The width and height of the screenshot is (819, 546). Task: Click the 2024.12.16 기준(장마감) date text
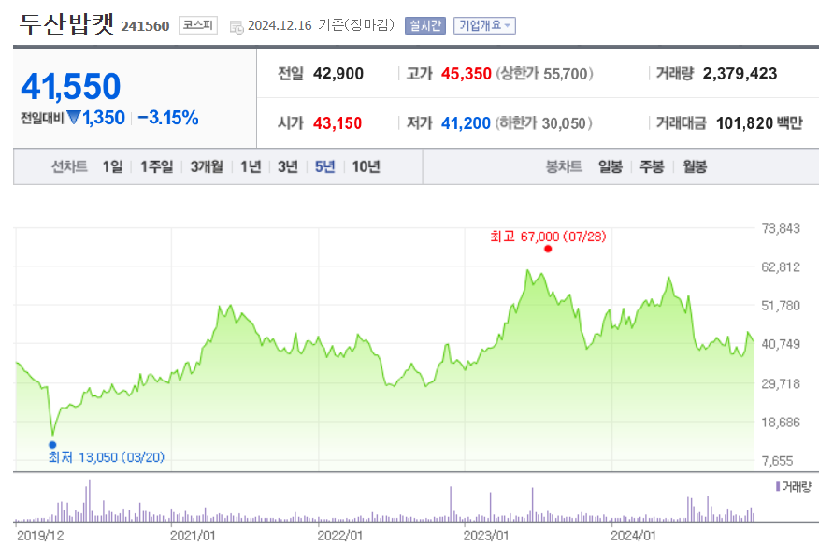322,25
